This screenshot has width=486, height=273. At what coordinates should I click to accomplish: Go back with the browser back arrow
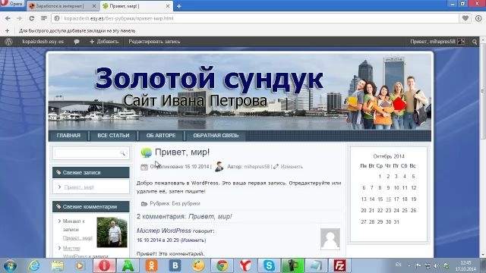[x=8, y=18]
